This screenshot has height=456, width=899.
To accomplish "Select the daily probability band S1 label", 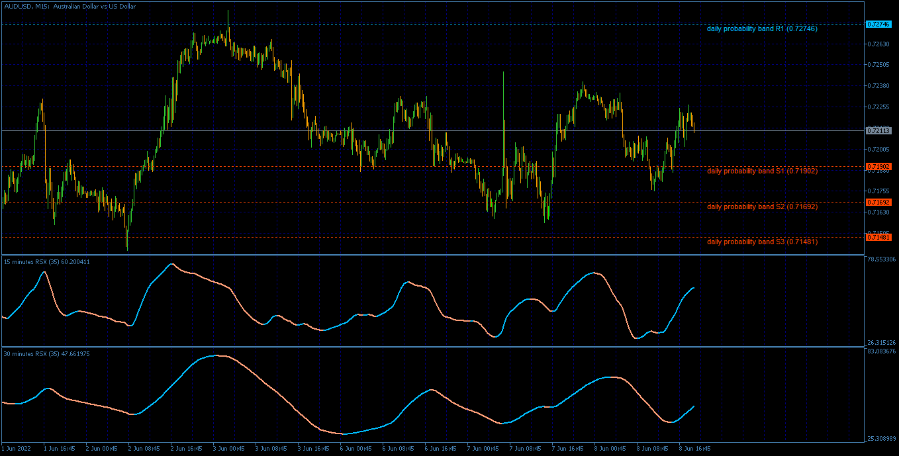I will [762, 171].
